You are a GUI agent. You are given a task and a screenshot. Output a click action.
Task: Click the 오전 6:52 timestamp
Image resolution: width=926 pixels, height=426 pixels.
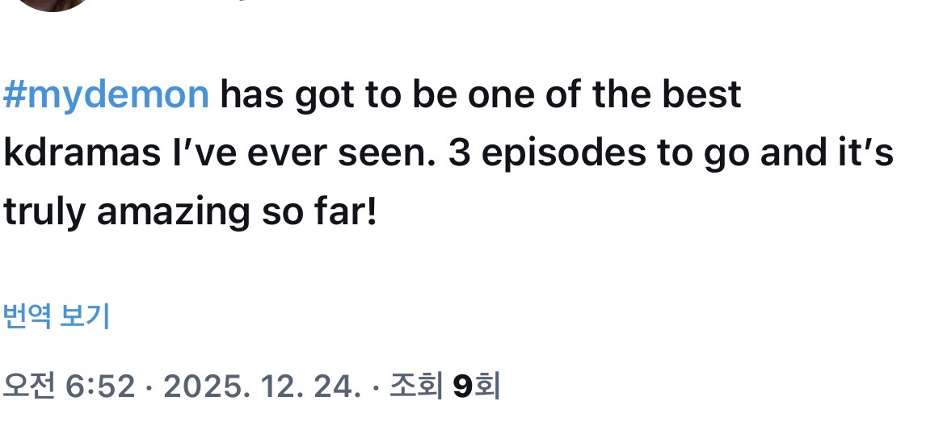pos(69,387)
